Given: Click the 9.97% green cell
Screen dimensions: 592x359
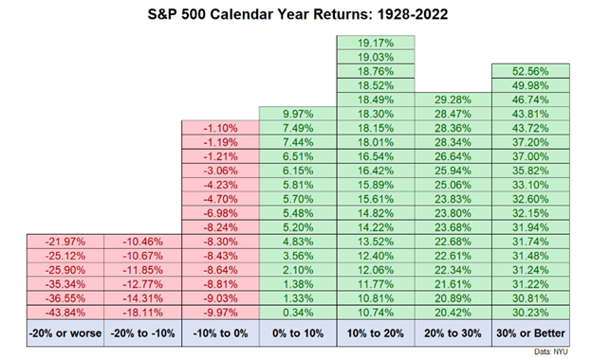Looking at the screenshot, I should (x=298, y=114).
